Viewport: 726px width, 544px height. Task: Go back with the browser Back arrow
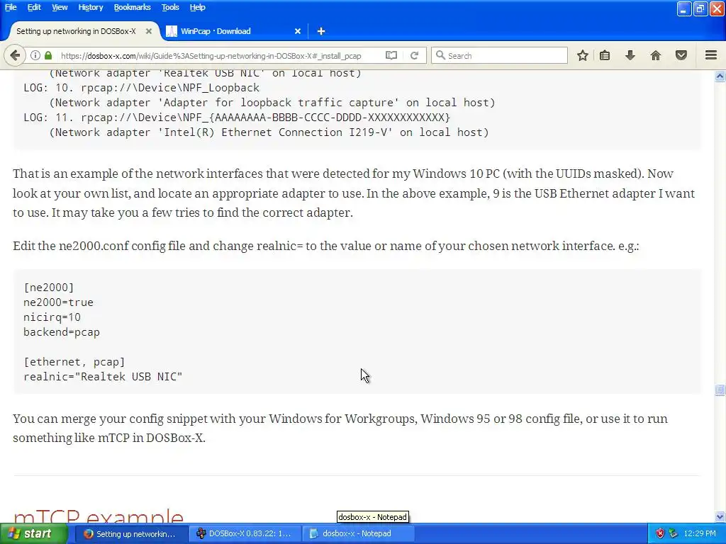[15, 55]
